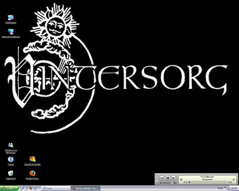Select the SpeedCommander desktop icon
The height and width of the screenshot is (191, 239).
click(x=32, y=161)
